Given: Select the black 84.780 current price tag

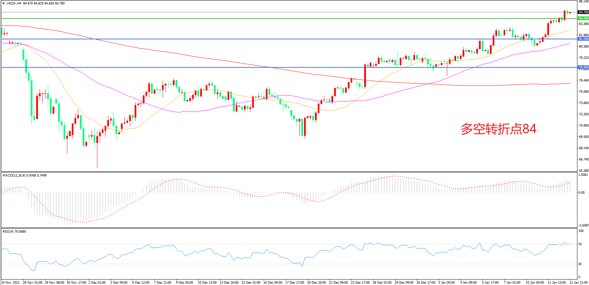Looking at the screenshot, I should click(x=583, y=12).
